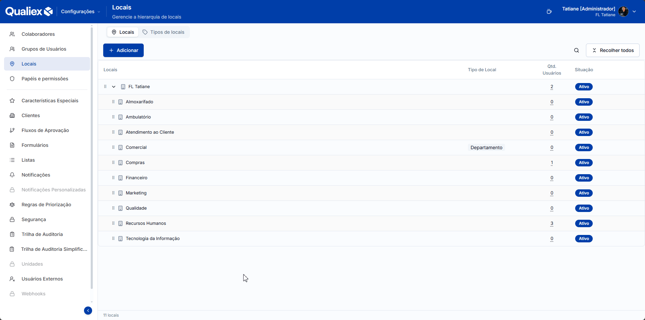The height and width of the screenshot is (320, 645).
Task: Click the drag handle of Comercial row
Action: tap(113, 148)
